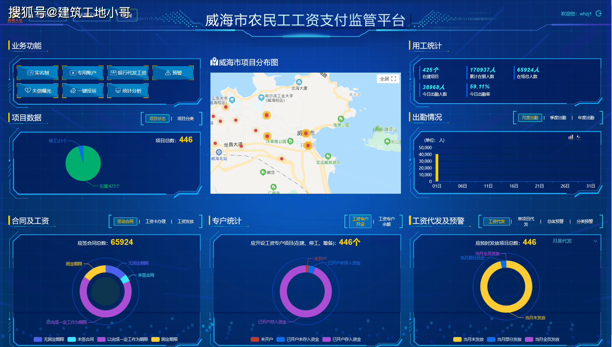Switch attendance chart to bar view icon
612x347 pixels.
tap(571, 137)
